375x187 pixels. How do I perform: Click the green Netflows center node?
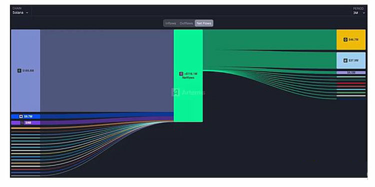pyautogui.click(x=188, y=75)
